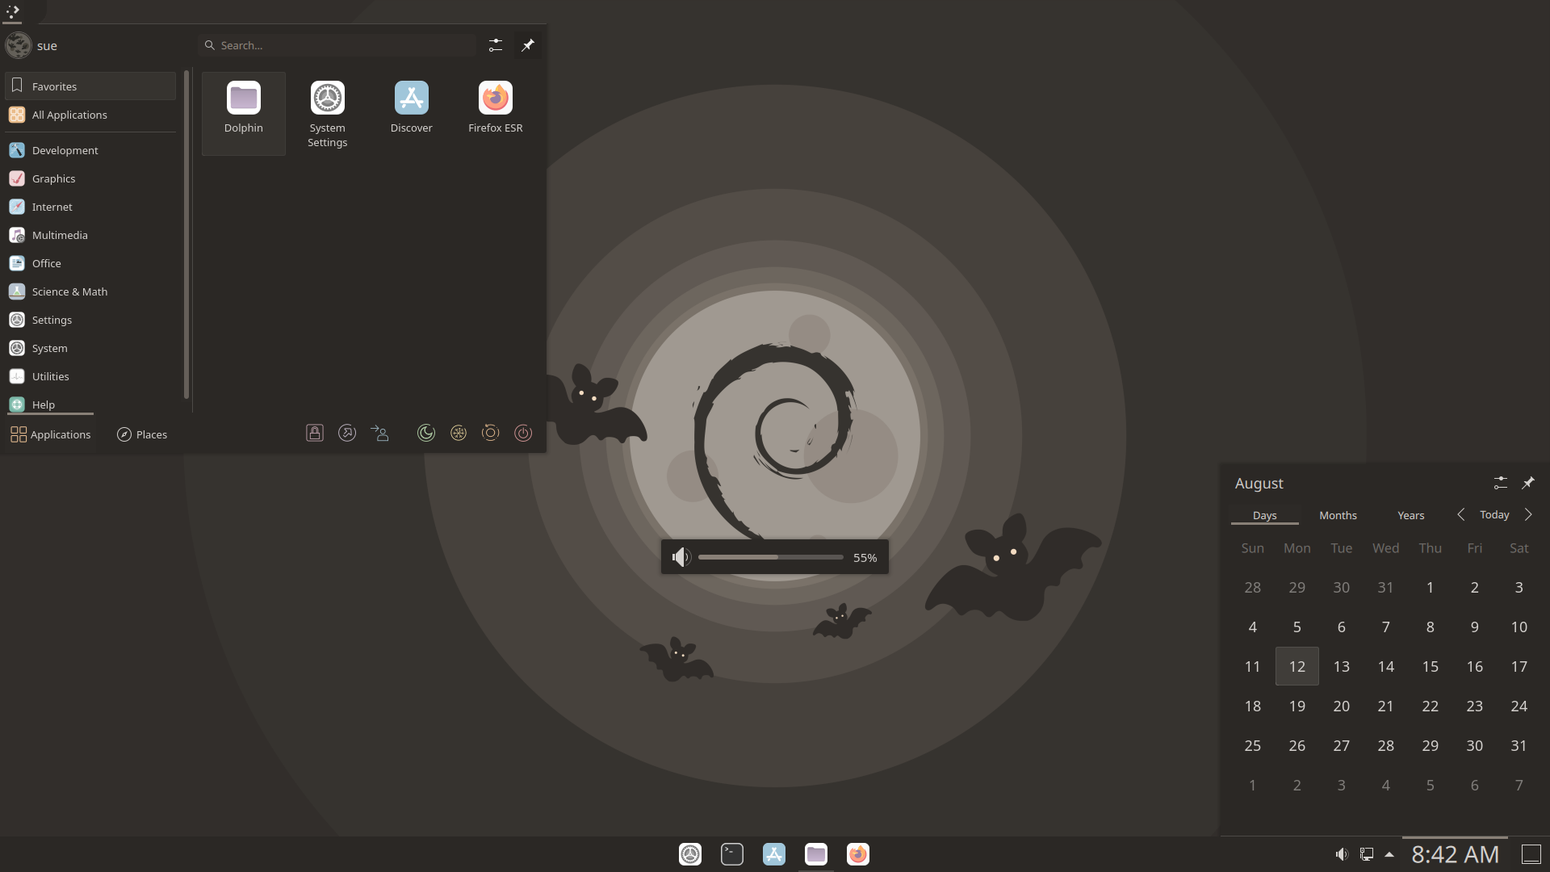
Task: Open the launcher configure sliders icon
Action: pos(496,45)
